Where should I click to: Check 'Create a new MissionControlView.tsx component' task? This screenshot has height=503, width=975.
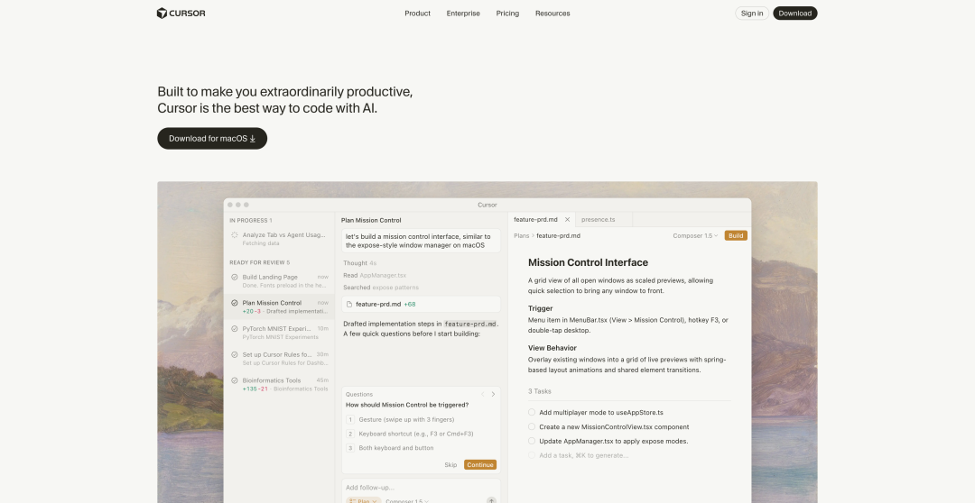pos(533,426)
